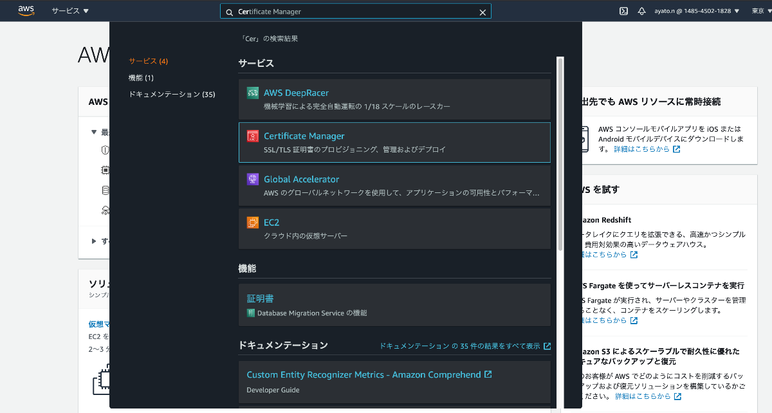Click external icon beside mobile app link

coord(676,149)
